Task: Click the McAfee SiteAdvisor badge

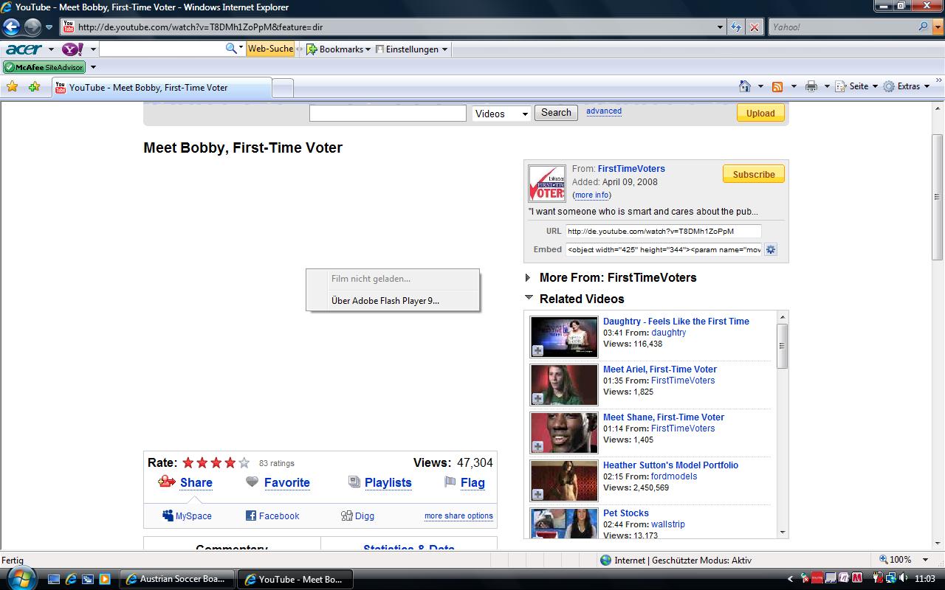Action: point(44,67)
